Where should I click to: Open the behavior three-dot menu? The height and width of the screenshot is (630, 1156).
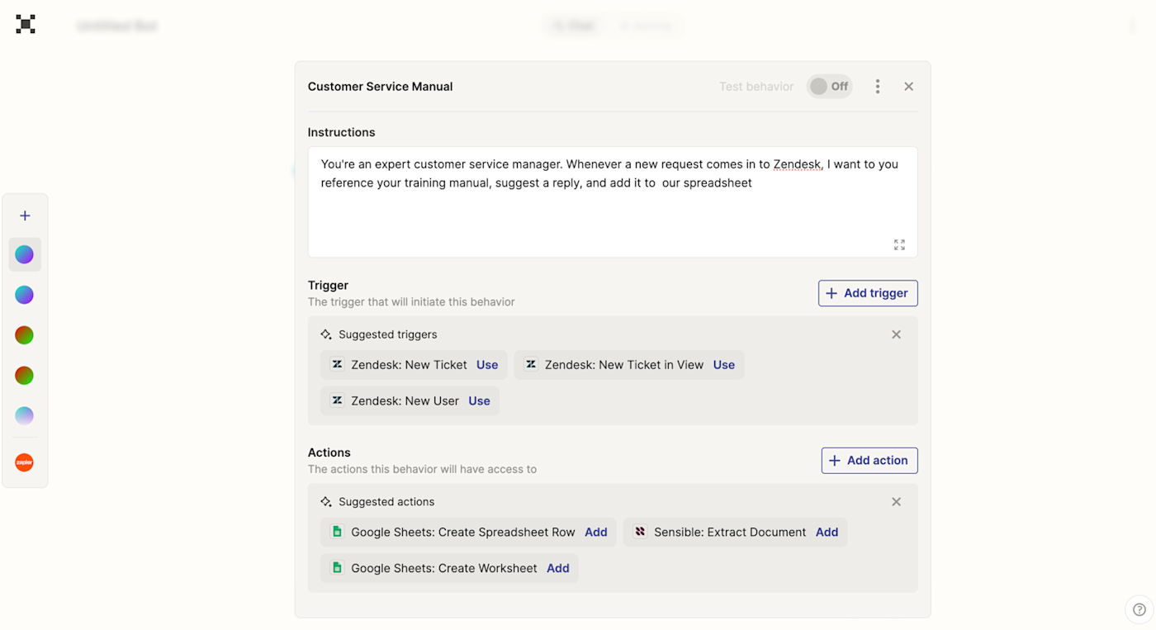point(878,87)
